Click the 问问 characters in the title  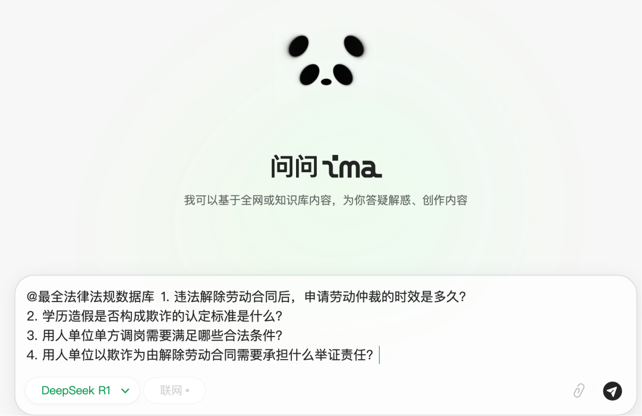pyautogui.click(x=294, y=167)
